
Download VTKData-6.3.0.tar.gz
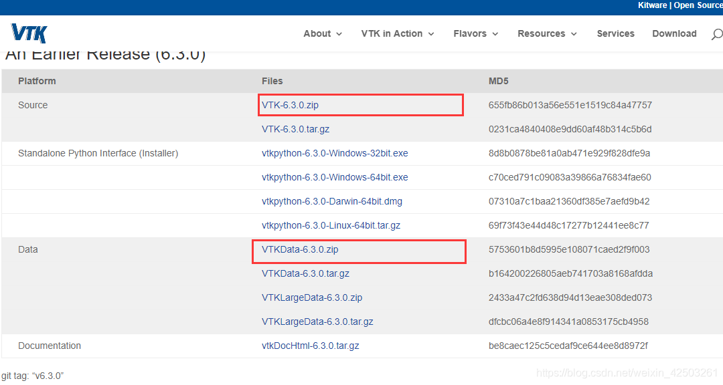click(x=306, y=273)
